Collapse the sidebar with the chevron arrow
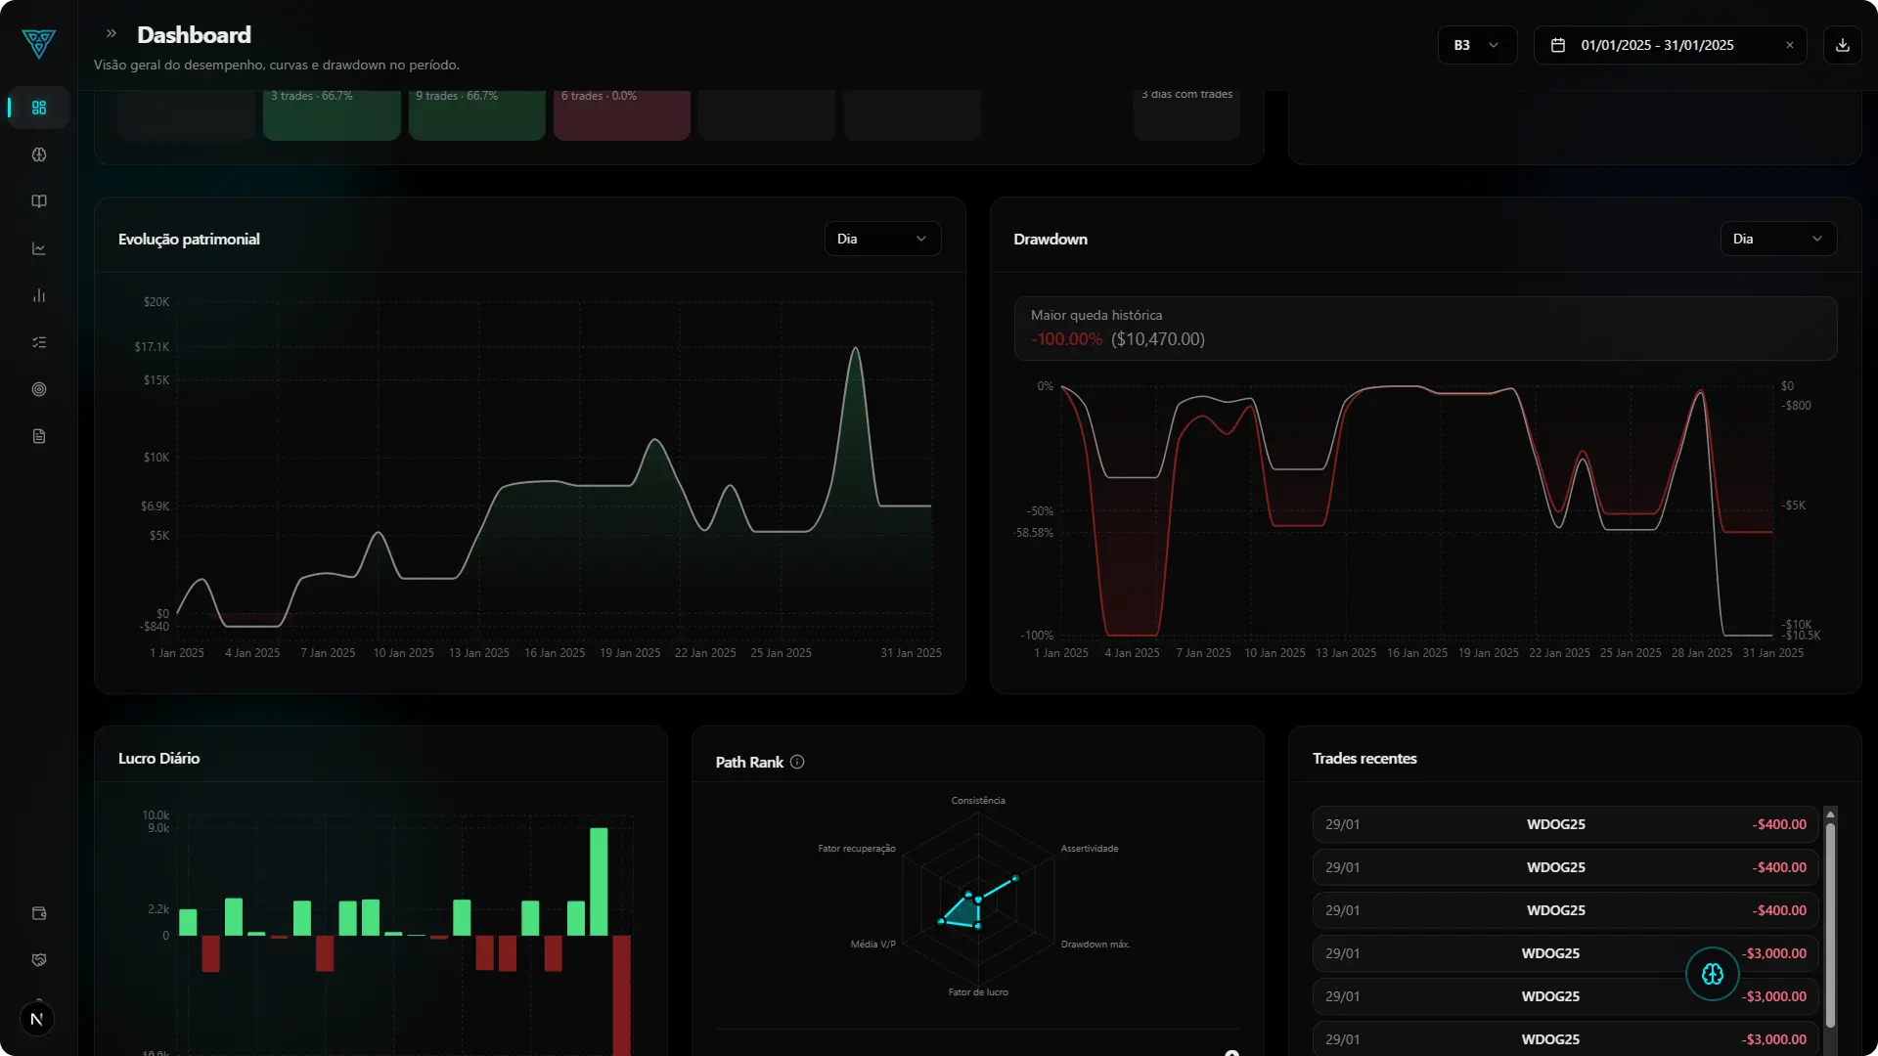Screen dimensions: 1878x1056 pyautogui.click(x=111, y=32)
